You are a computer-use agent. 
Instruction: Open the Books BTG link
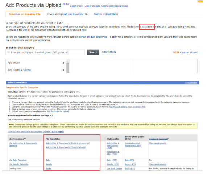(x=130, y=168)
